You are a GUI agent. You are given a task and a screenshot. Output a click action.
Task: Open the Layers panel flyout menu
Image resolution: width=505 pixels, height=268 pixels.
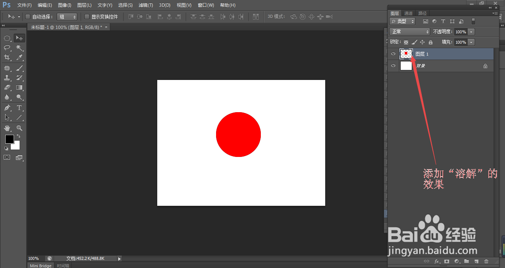[495, 13]
